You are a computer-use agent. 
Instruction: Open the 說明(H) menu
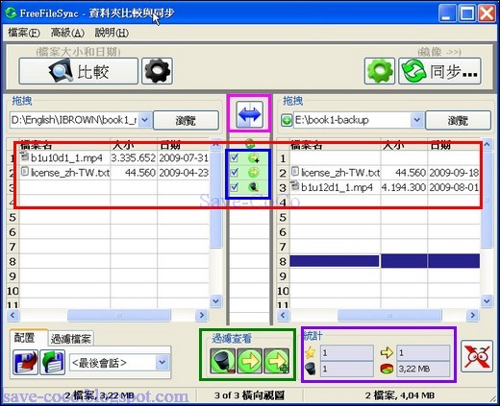click(112, 33)
